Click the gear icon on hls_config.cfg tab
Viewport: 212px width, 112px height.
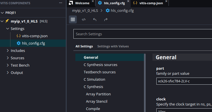pyautogui.click(x=100, y=3)
